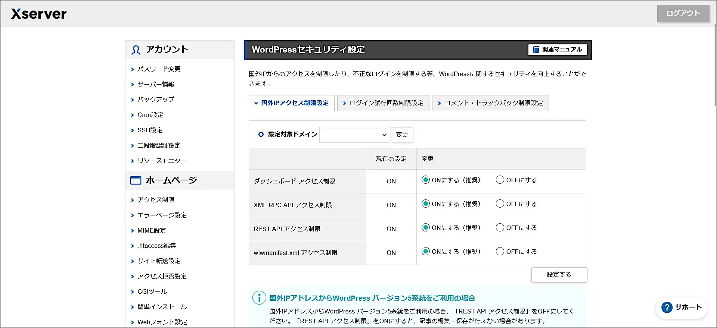Open リソースモニター in sidebar
Screen dimensions: 717x328
tap(162, 161)
